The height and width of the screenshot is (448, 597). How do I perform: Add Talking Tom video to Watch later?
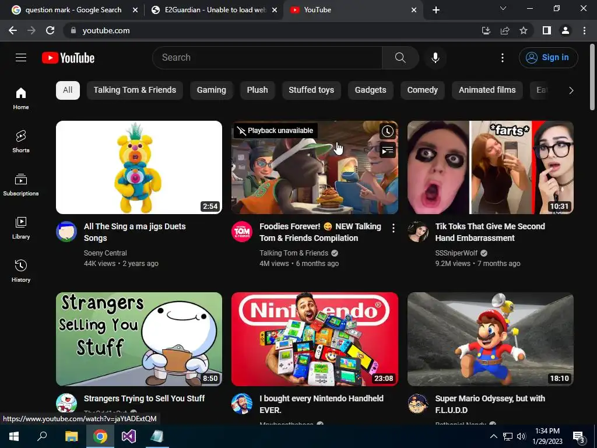pos(387,131)
